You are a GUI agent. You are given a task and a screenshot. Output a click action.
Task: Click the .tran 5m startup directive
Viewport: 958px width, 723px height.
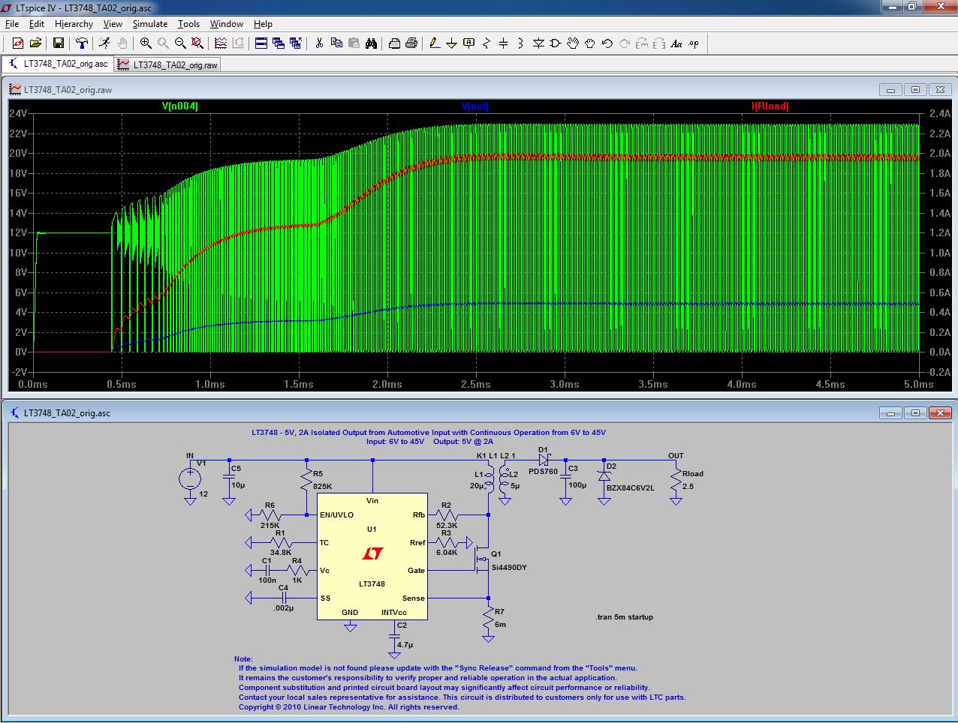click(x=624, y=617)
